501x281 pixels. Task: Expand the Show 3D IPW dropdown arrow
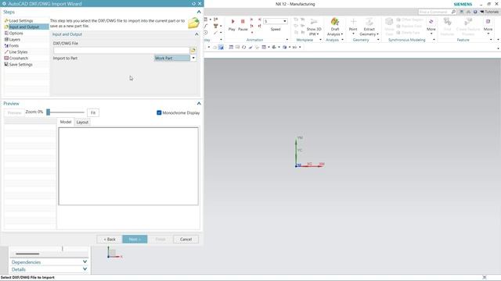[318, 34]
